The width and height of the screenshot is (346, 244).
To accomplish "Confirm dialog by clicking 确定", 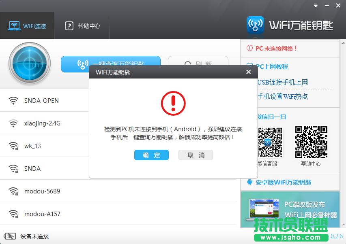I will 151,155.
